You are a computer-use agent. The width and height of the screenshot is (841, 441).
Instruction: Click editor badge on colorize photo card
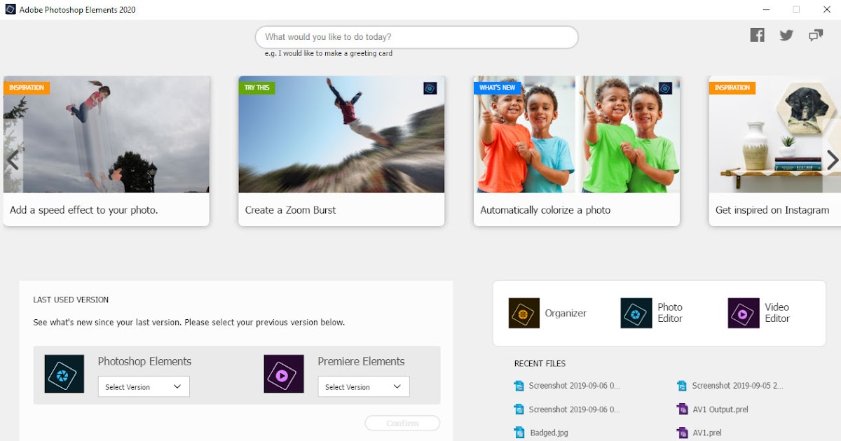click(665, 88)
